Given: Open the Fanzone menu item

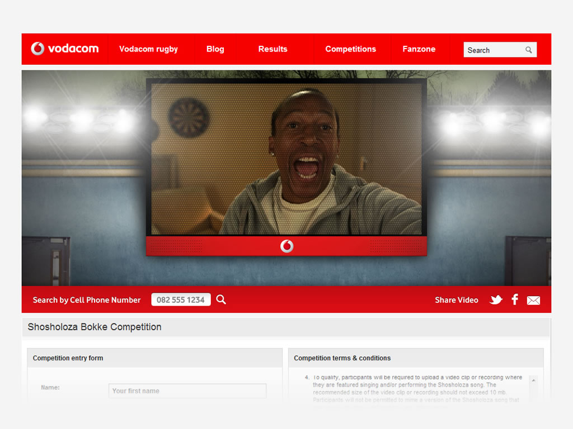Looking at the screenshot, I should pos(419,49).
